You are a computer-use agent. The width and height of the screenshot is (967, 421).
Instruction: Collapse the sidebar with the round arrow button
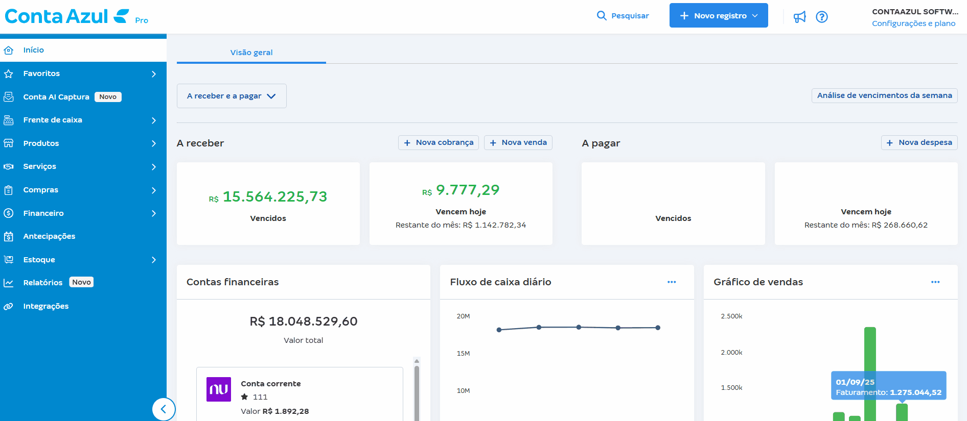(164, 409)
